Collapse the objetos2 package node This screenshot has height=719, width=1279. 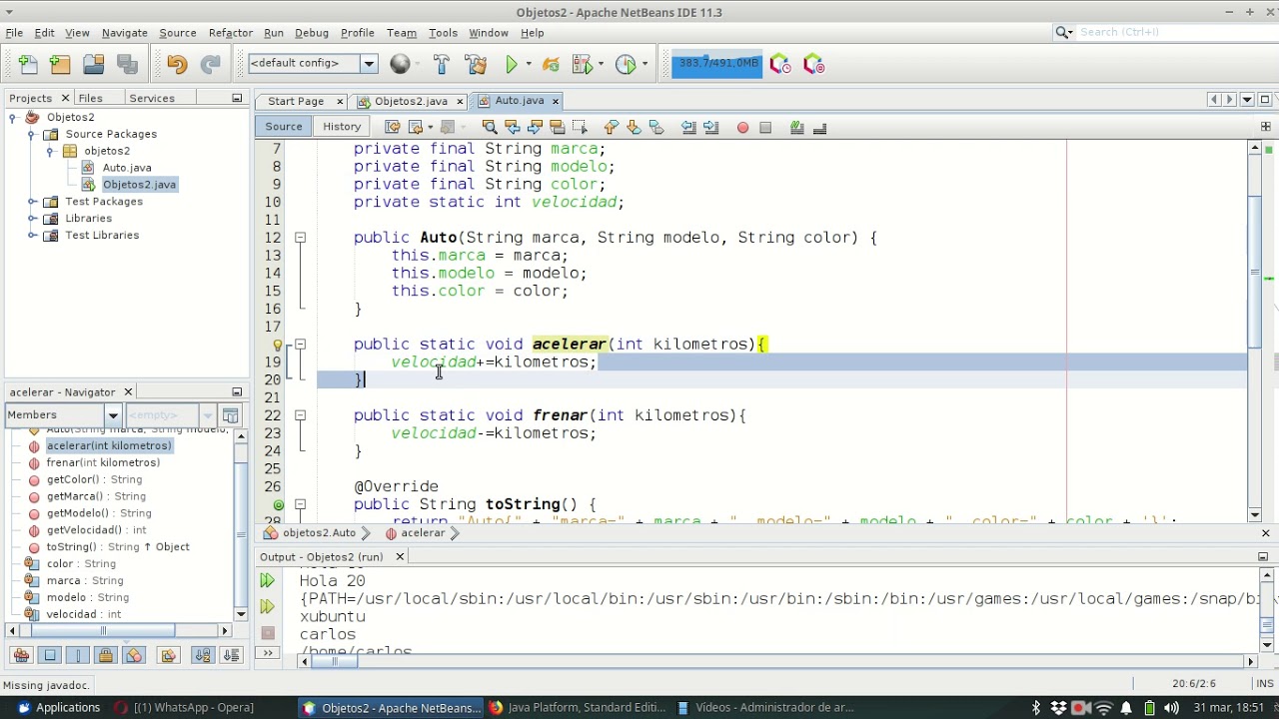50,151
